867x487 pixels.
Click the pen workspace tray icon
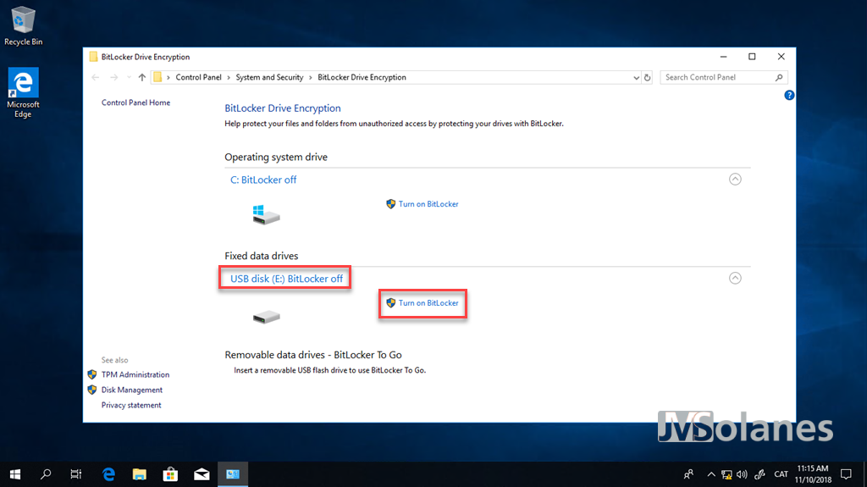point(760,474)
